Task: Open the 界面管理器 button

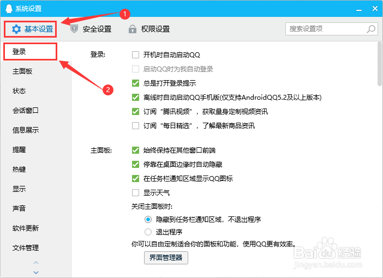Action: point(166,258)
